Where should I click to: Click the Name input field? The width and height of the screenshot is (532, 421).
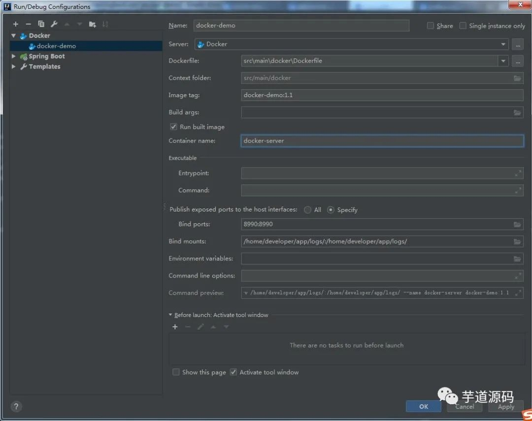(x=301, y=26)
